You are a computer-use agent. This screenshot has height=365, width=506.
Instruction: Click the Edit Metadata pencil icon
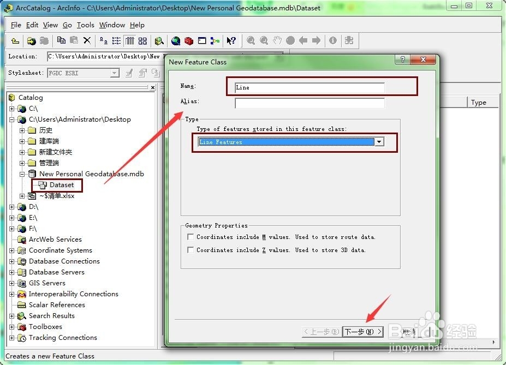click(129, 73)
